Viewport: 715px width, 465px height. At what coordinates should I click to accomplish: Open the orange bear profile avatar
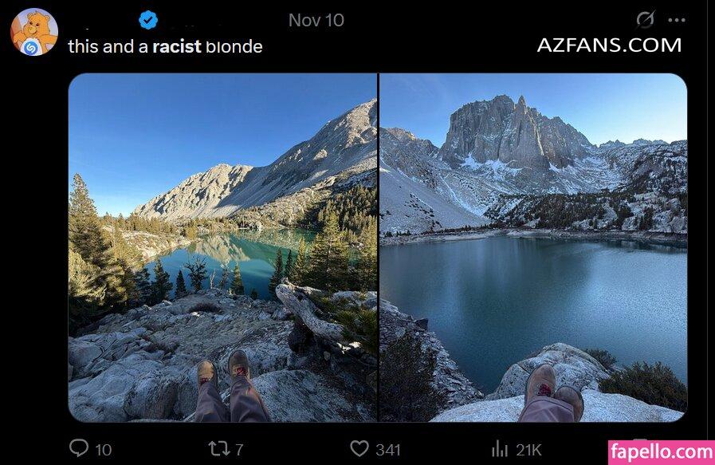pos(34,32)
